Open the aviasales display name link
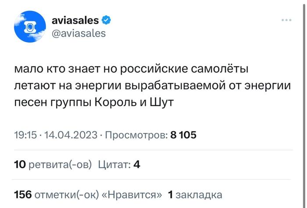This screenshot has height=208, width=307. (x=75, y=20)
